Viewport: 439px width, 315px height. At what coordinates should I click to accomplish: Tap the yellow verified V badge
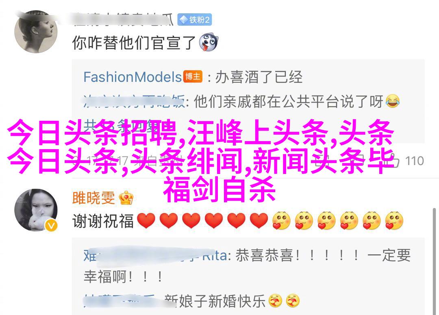pyautogui.click(x=51, y=225)
